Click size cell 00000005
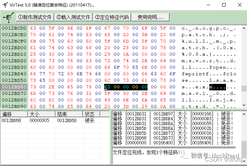 (39, 121)
